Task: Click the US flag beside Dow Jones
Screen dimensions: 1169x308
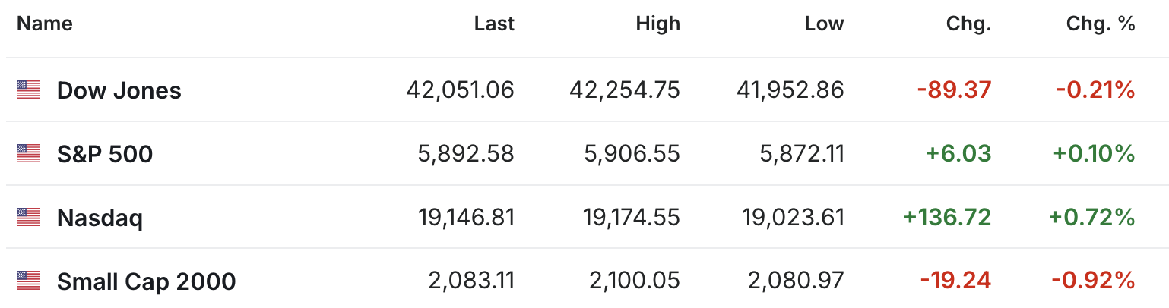Action: point(27,90)
